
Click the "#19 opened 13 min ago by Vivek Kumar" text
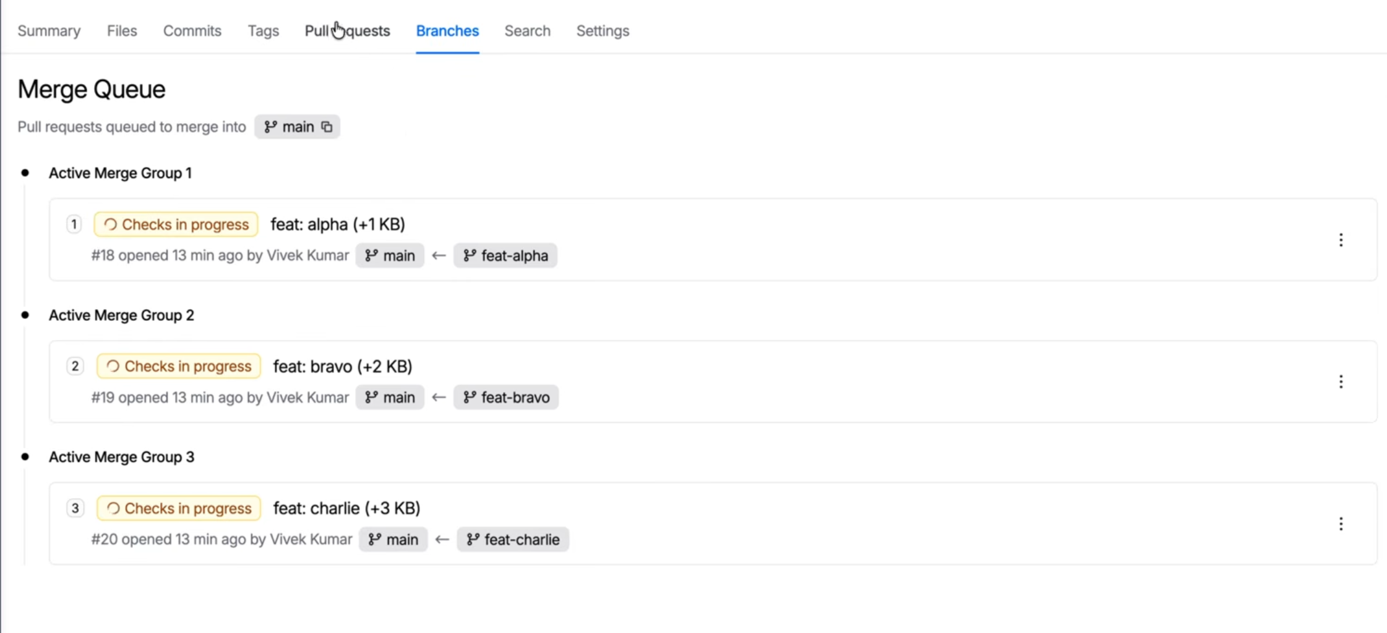(x=220, y=397)
